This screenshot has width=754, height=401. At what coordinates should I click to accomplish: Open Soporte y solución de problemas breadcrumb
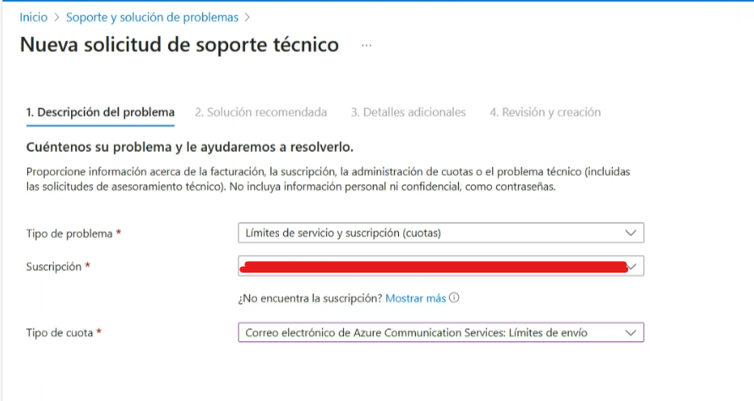(x=152, y=17)
